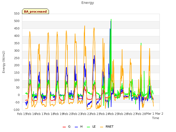Viewport: 176px width, 132px height.
Task: Click the 250 y-axis tick label
Action: (x=17, y=58)
